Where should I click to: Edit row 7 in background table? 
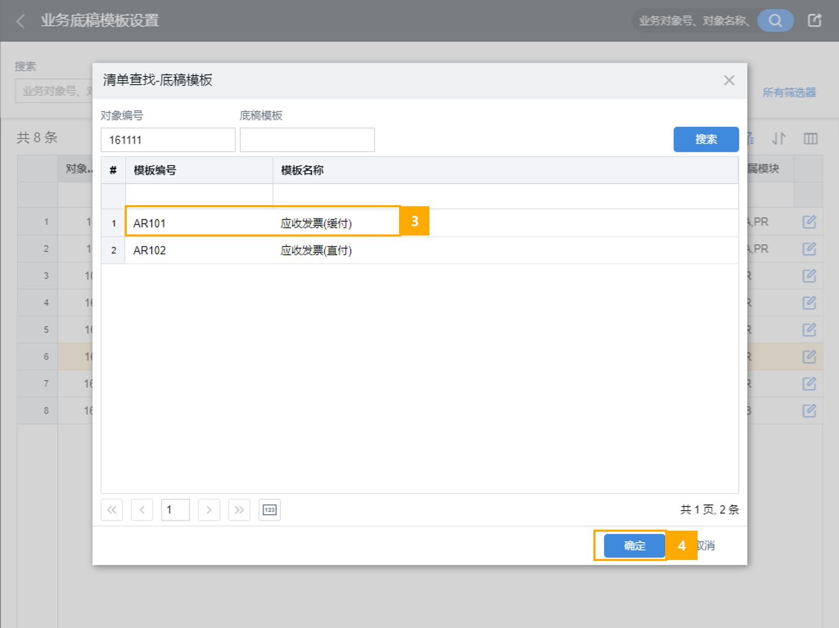tap(809, 384)
